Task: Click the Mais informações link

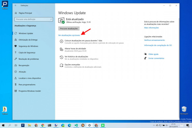Action: 151,28
